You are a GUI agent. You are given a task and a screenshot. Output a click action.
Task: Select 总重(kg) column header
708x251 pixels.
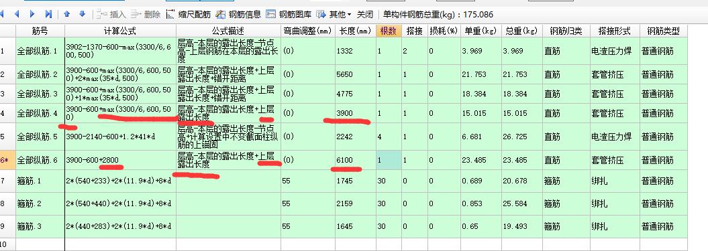click(x=521, y=31)
